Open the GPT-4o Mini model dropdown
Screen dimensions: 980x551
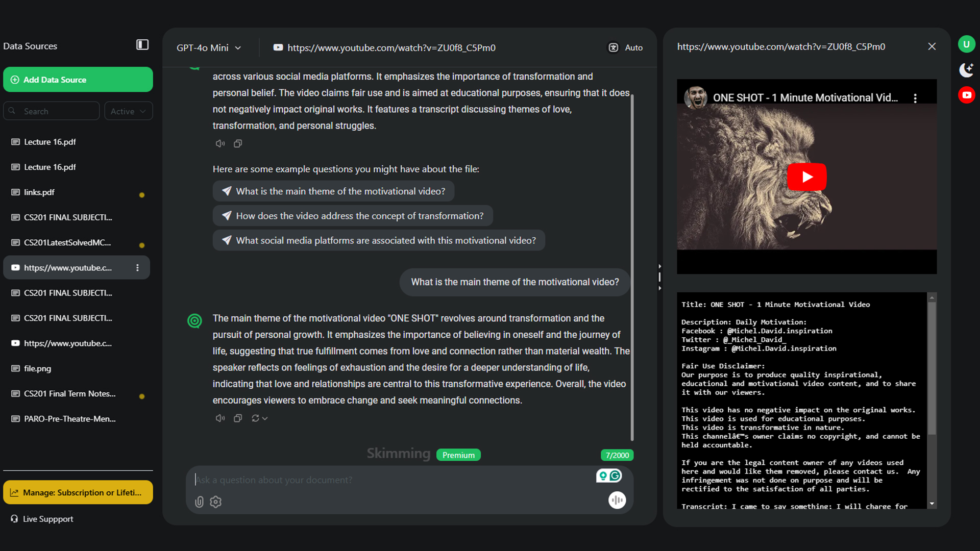coord(208,47)
